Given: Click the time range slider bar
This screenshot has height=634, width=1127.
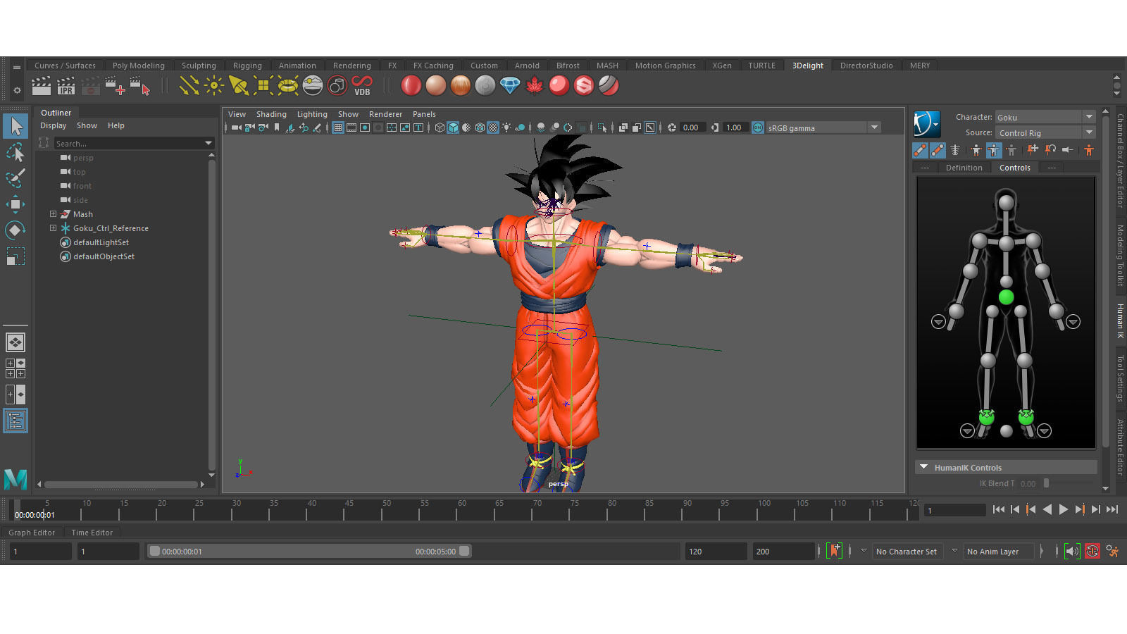Looking at the screenshot, I should [309, 551].
